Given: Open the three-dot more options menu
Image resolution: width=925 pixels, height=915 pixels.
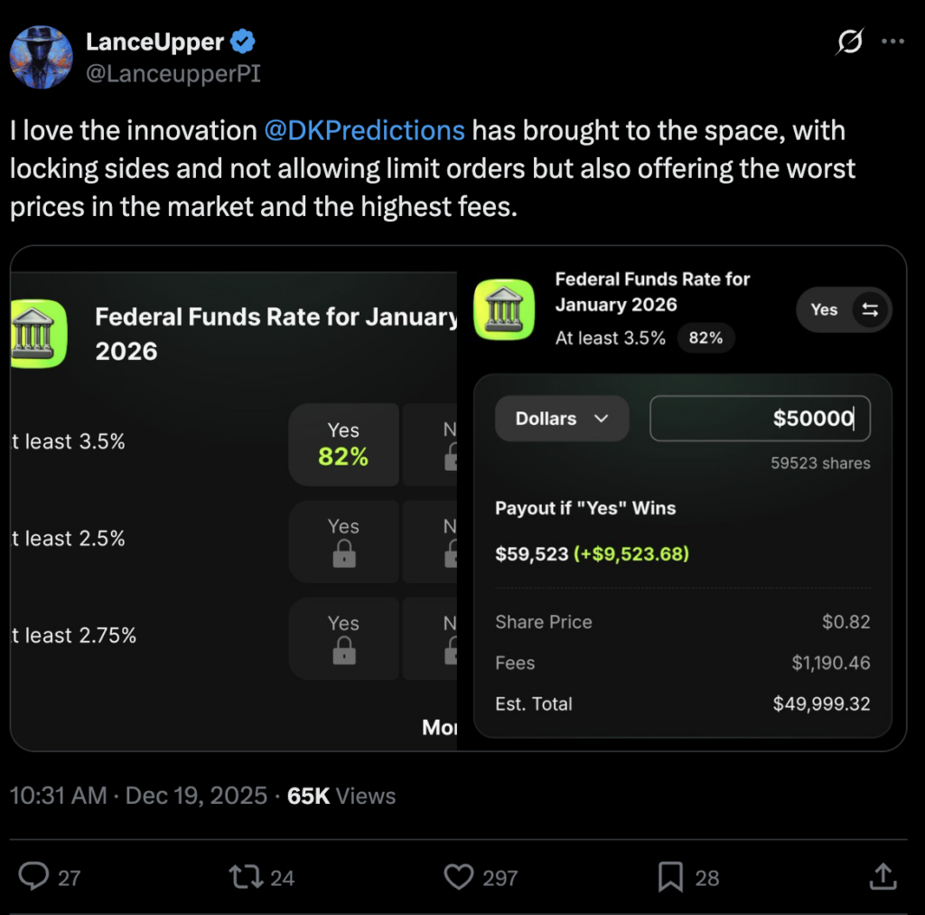Looking at the screenshot, I should click(x=892, y=42).
